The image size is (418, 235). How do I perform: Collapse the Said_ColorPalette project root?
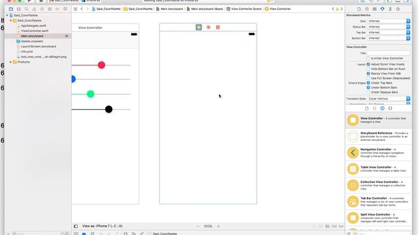[x=7, y=16]
